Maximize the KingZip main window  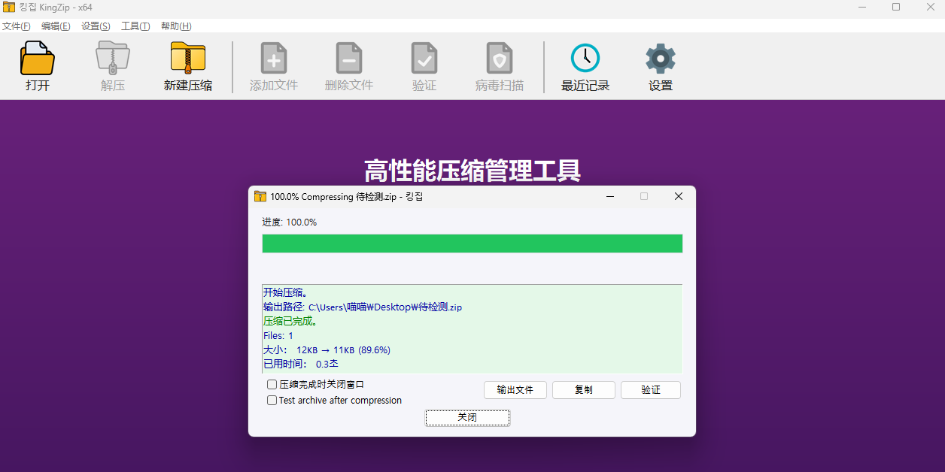click(896, 7)
